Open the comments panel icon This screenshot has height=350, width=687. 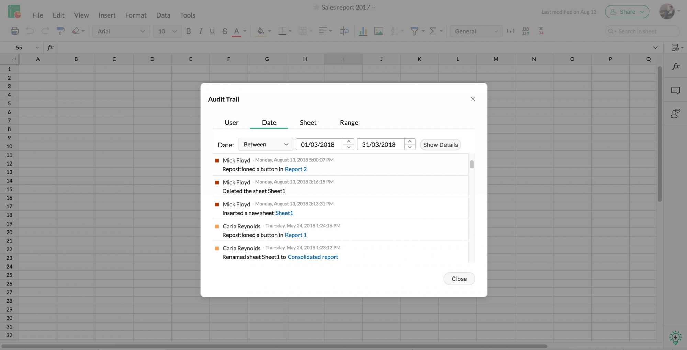pos(675,90)
